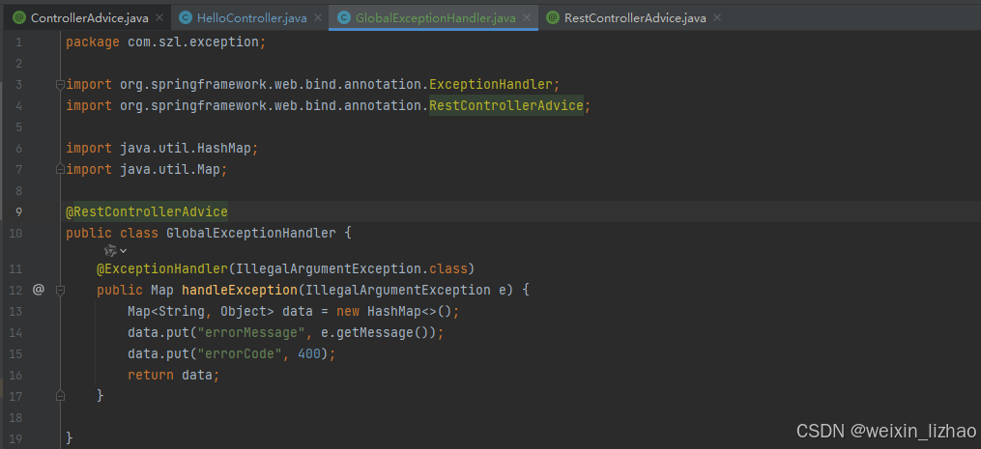Click the ControllerAdvice.java annotation file icon
This screenshot has height=449, width=981.
18,18
